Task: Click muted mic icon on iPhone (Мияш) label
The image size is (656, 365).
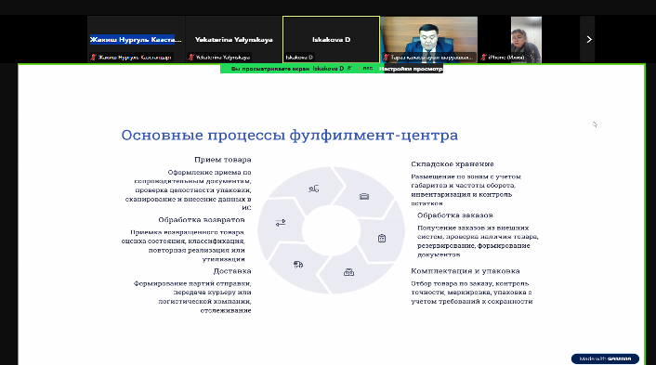Action: coord(484,58)
